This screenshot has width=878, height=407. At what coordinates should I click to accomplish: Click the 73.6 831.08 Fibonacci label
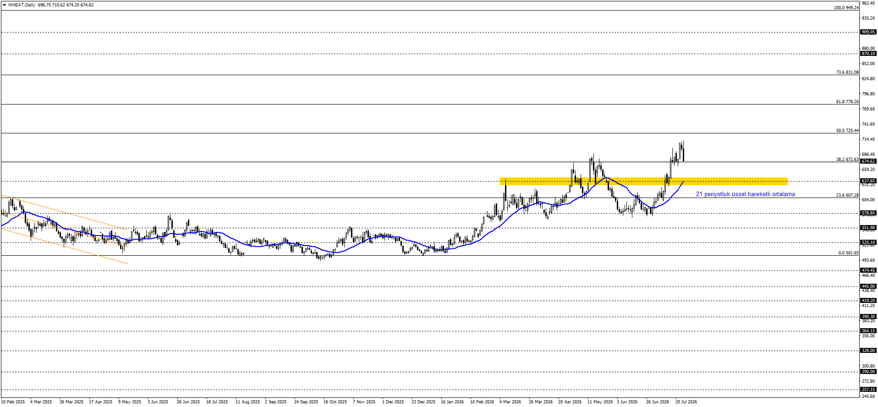(x=847, y=72)
